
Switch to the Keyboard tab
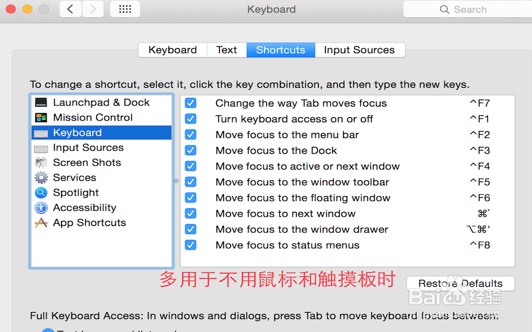(172, 50)
